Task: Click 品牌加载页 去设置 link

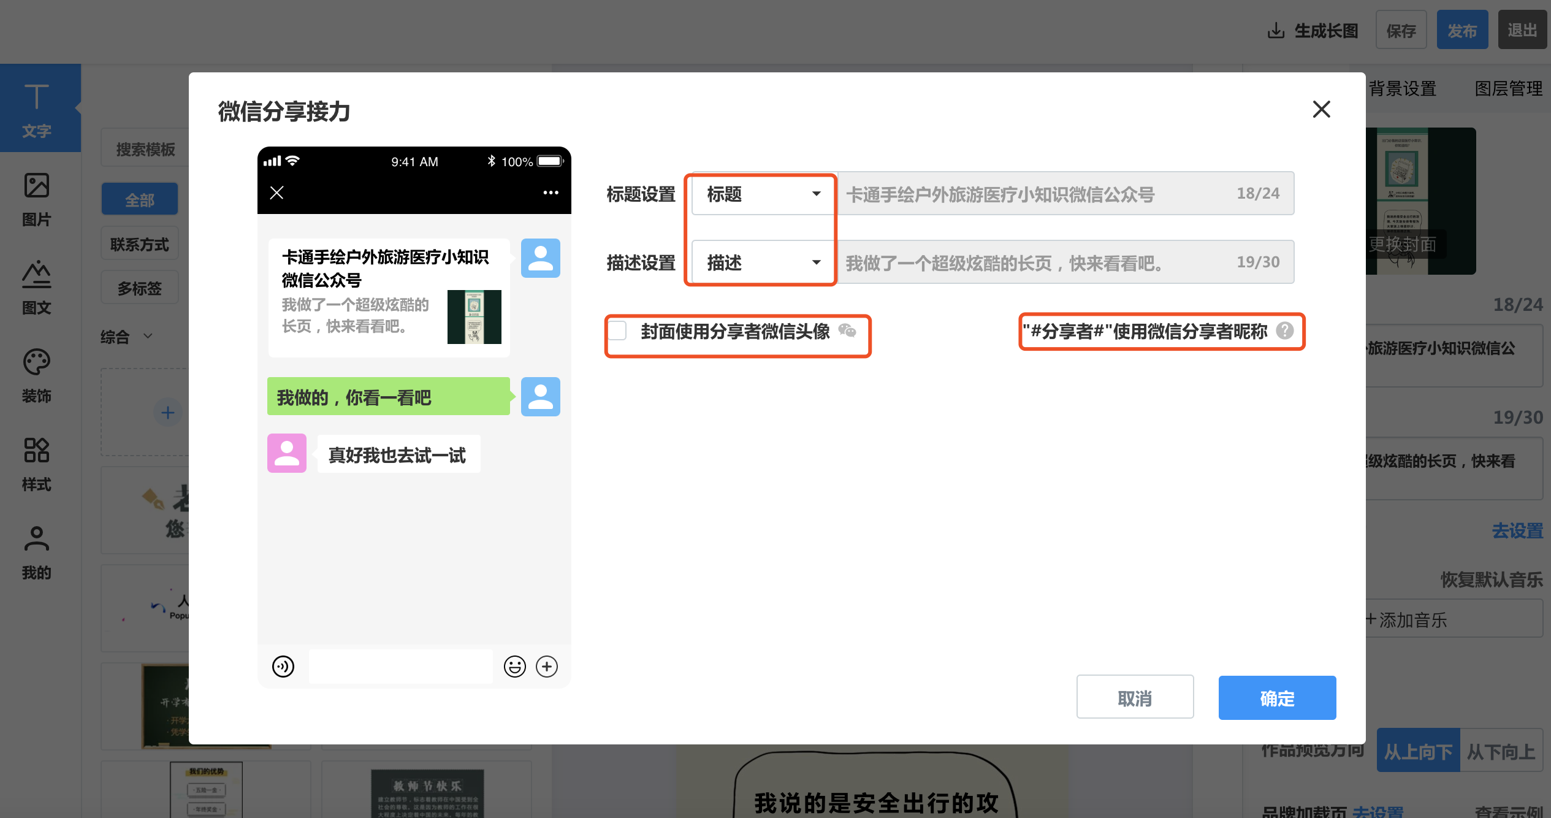Action: (1378, 811)
